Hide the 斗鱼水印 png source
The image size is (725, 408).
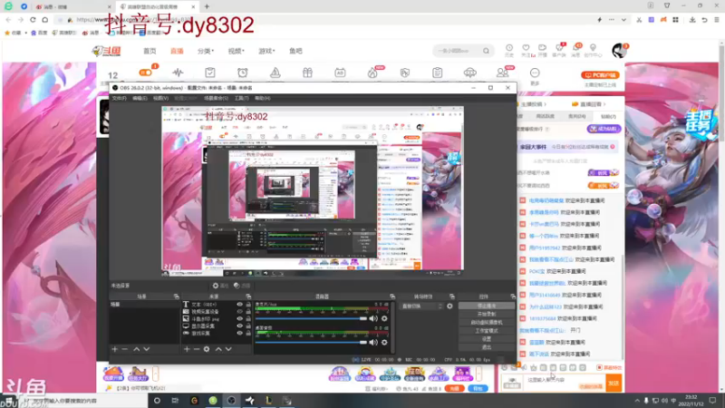(239, 319)
